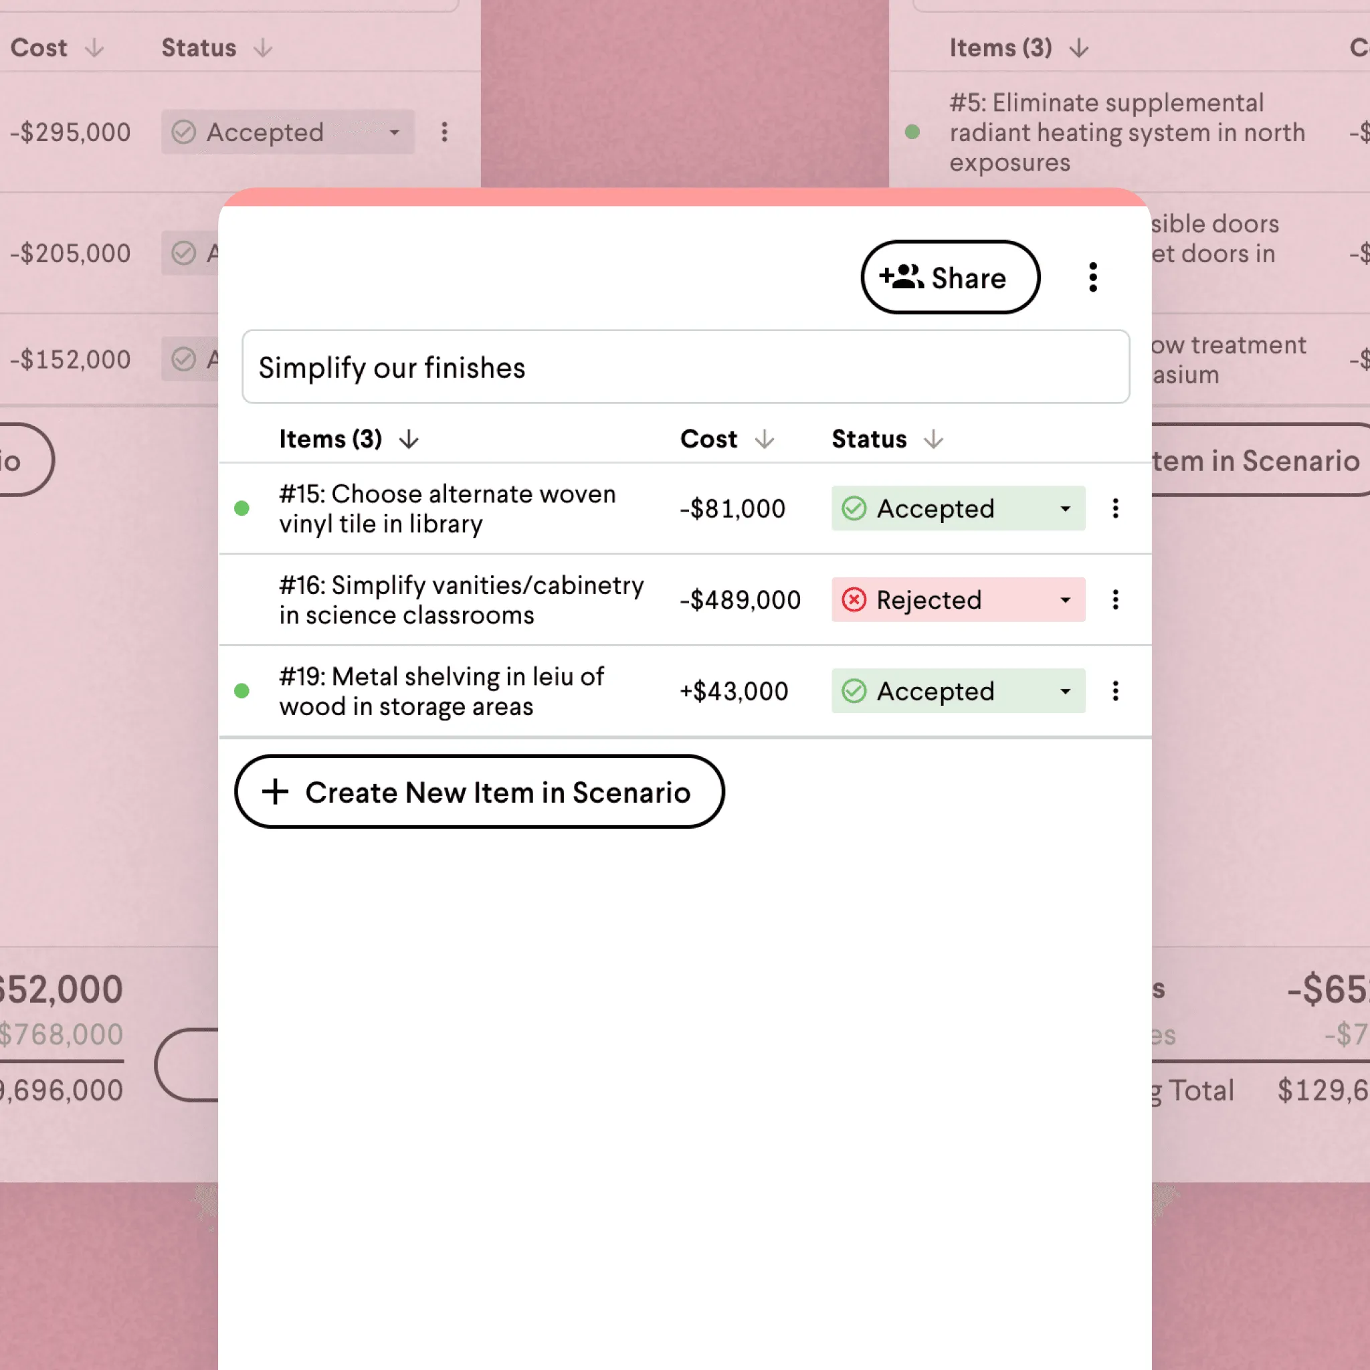Screen dimensions: 1370x1370
Task: Click the scenario name field Simplify our finishes
Action: pyautogui.click(x=685, y=367)
